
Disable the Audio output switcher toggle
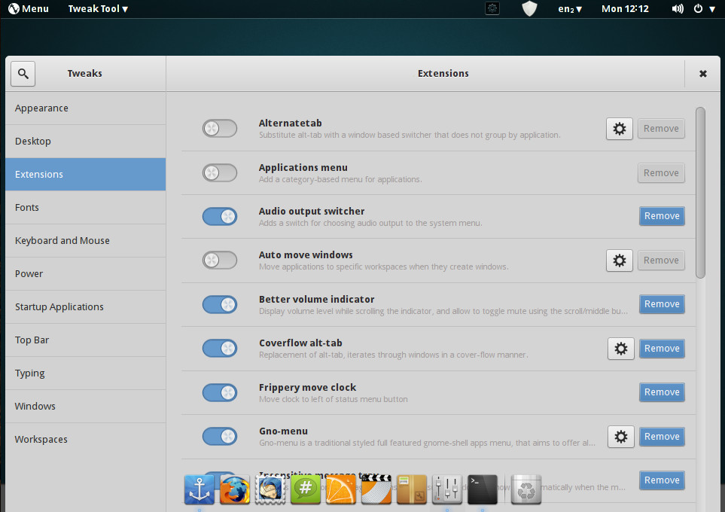[x=219, y=217]
